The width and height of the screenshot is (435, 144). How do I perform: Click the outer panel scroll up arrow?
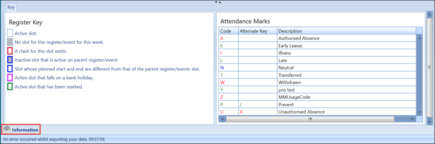point(430,15)
